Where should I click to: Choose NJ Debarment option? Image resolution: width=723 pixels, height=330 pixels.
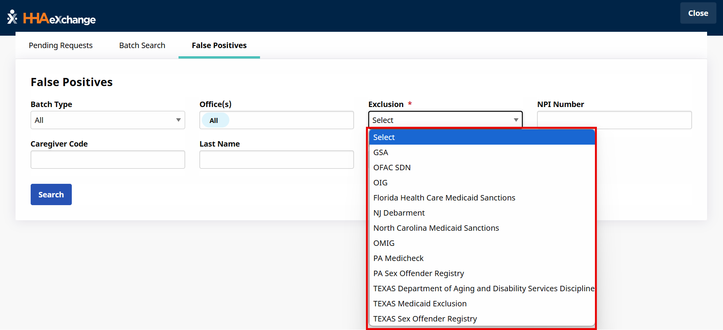tap(399, 213)
